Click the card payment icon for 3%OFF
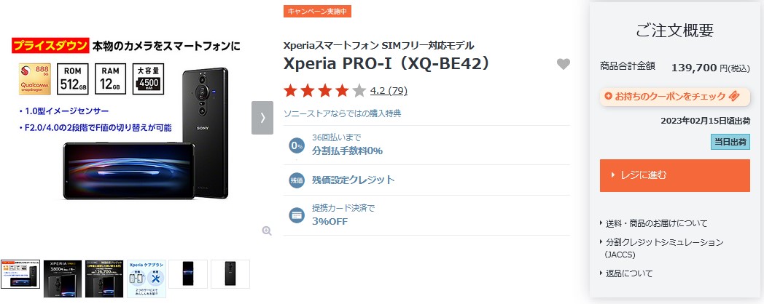 pyautogui.click(x=296, y=215)
